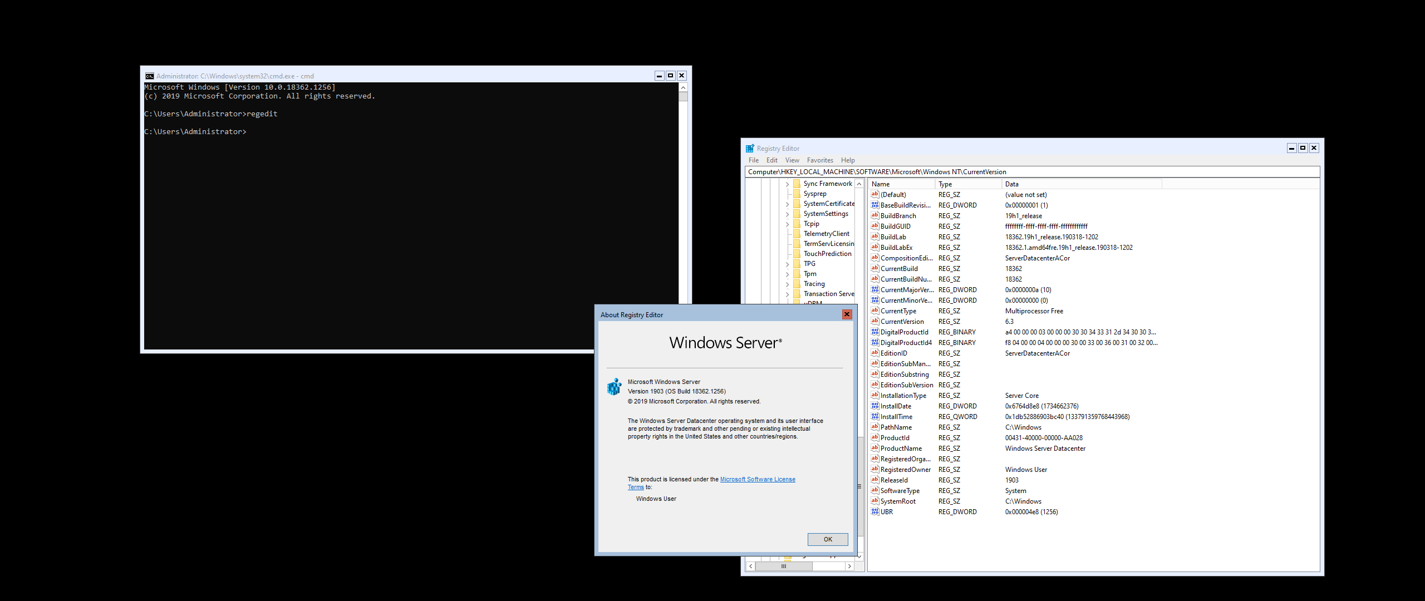
Task: Open the Help menu in Registry Editor
Action: (848, 160)
